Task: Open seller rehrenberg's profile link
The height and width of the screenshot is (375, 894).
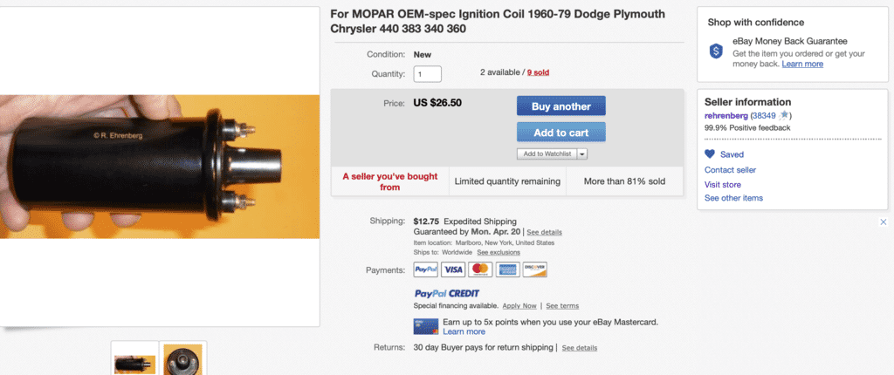Action: tap(725, 115)
